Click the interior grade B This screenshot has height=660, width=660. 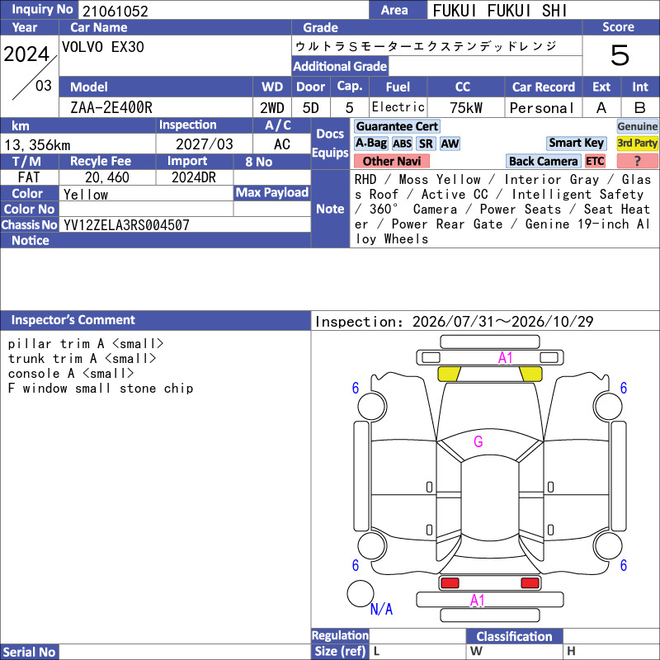coord(640,108)
